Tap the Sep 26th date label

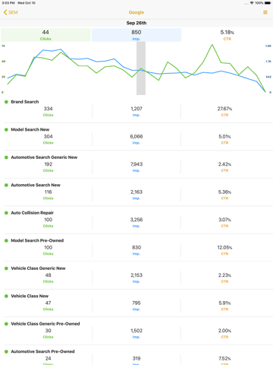(x=136, y=23)
